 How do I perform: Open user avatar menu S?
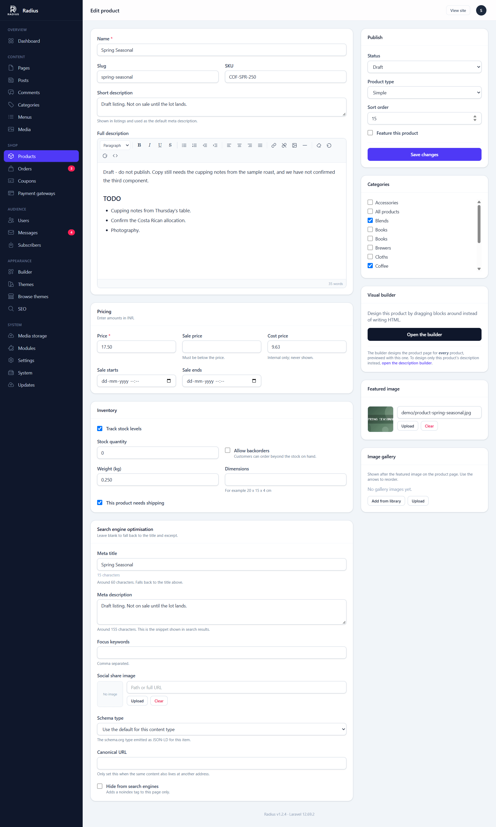coord(481,10)
